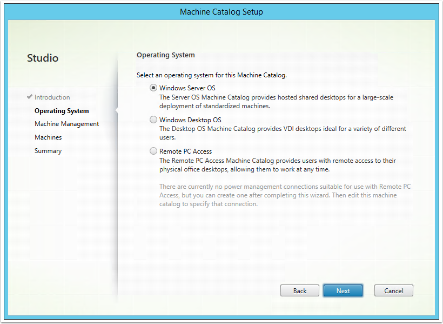Select the Remote PC Access radio button

point(153,151)
